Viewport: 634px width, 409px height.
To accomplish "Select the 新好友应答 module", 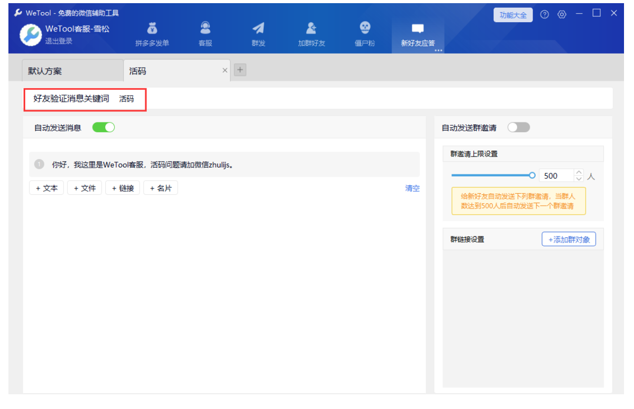I will tap(418, 36).
